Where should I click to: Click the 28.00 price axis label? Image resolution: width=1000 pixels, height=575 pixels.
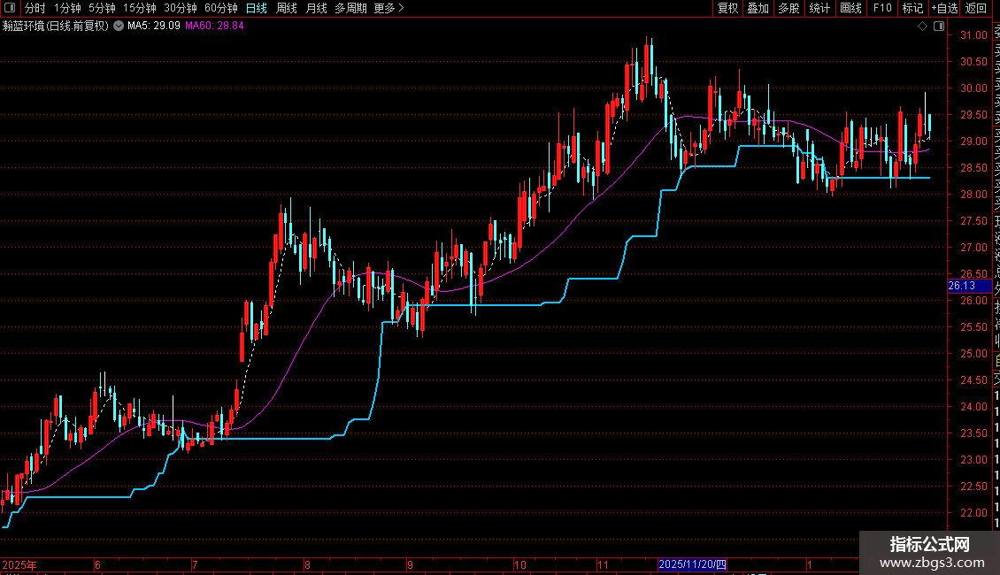coord(973,195)
